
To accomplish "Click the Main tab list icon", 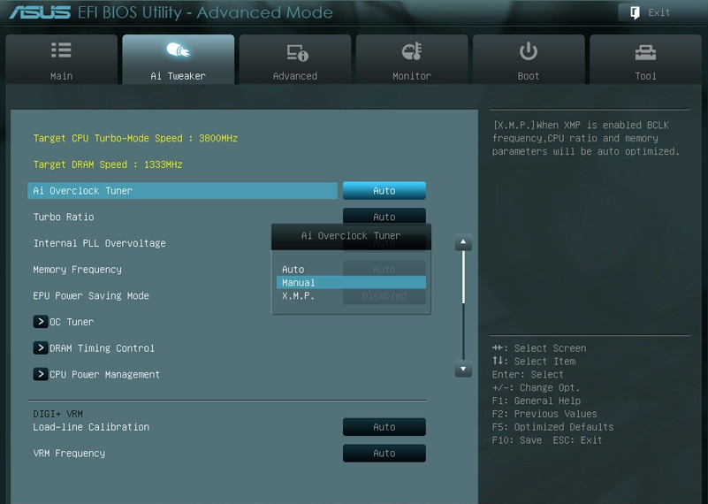I will 61,50.
